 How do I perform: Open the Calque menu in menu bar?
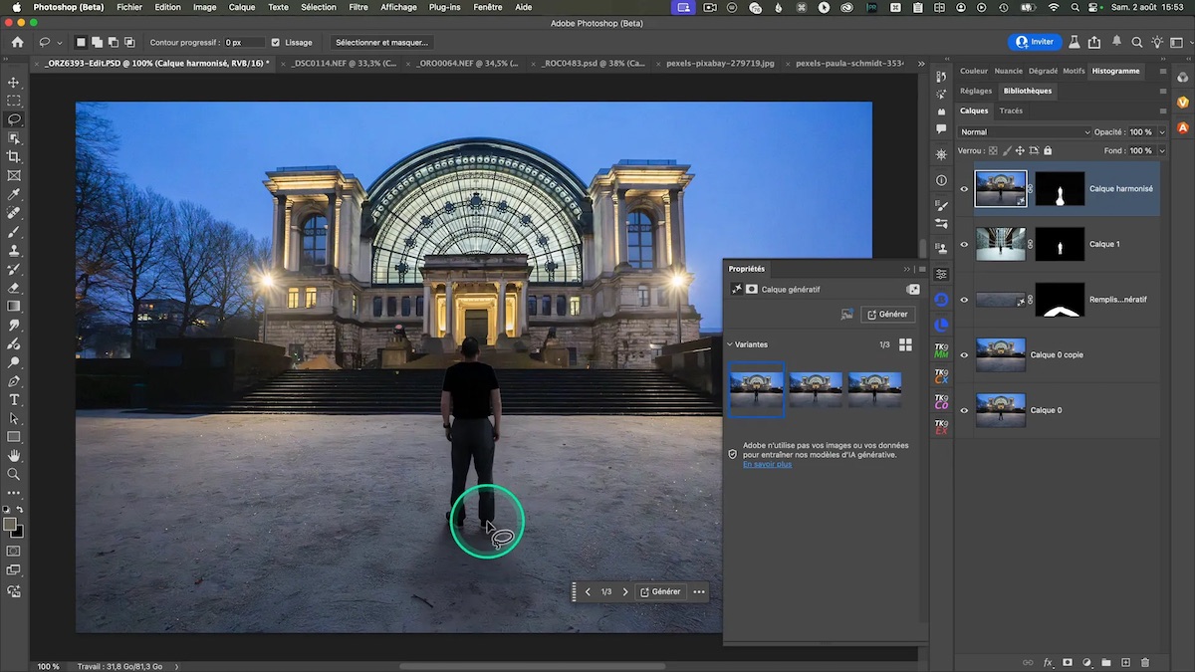point(242,7)
